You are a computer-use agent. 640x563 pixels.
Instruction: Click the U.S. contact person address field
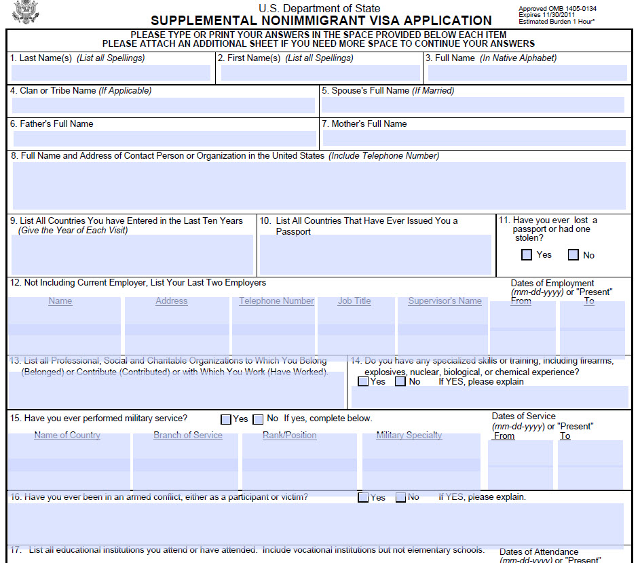click(319, 185)
